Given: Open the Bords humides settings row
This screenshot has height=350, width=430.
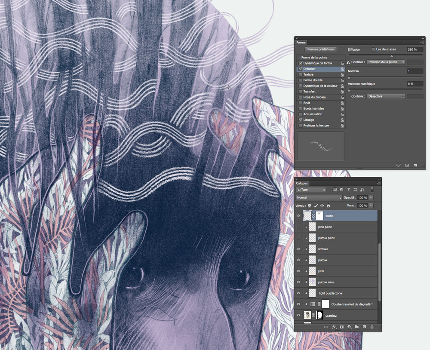Looking at the screenshot, I should tap(320, 109).
